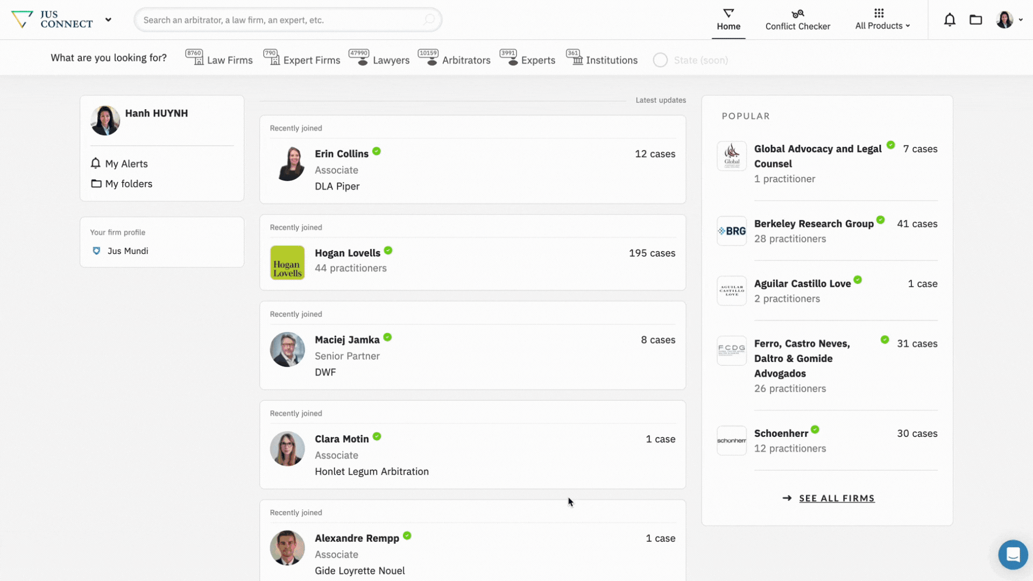Click the Schoenherr logo
This screenshot has height=581, width=1033.
click(732, 441)
